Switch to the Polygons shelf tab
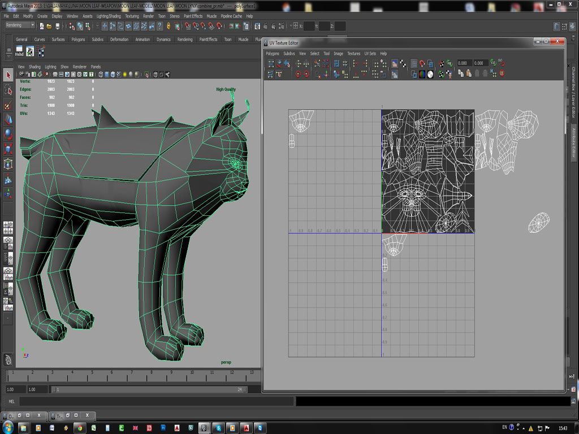 coord(78,40)
